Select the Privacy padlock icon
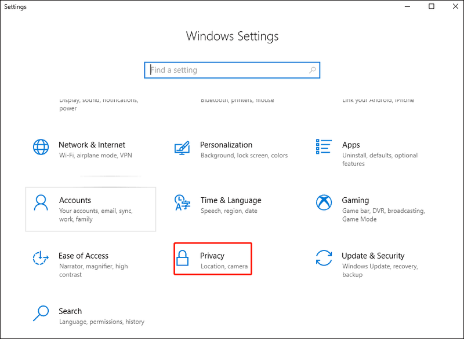This screenshot has width=464, height=339. pyautogui.click(x=182, y=258)
